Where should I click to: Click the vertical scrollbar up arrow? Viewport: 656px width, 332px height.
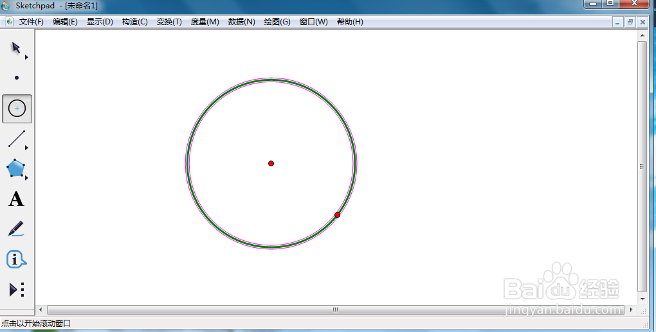click(642, 35)
